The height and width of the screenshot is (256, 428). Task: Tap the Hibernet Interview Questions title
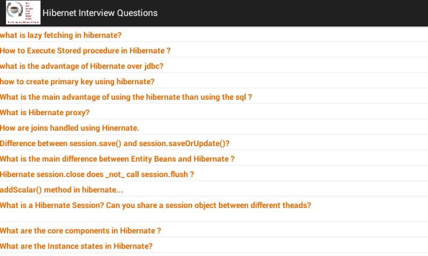100,13
